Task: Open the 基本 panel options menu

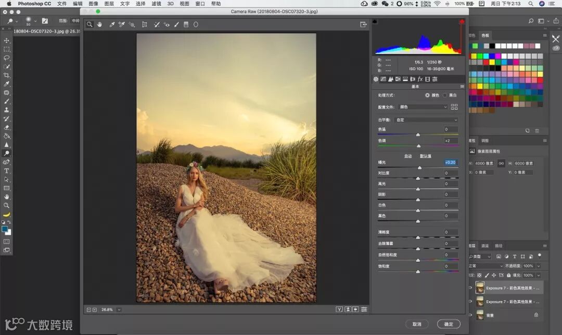Action: [462, 87]
